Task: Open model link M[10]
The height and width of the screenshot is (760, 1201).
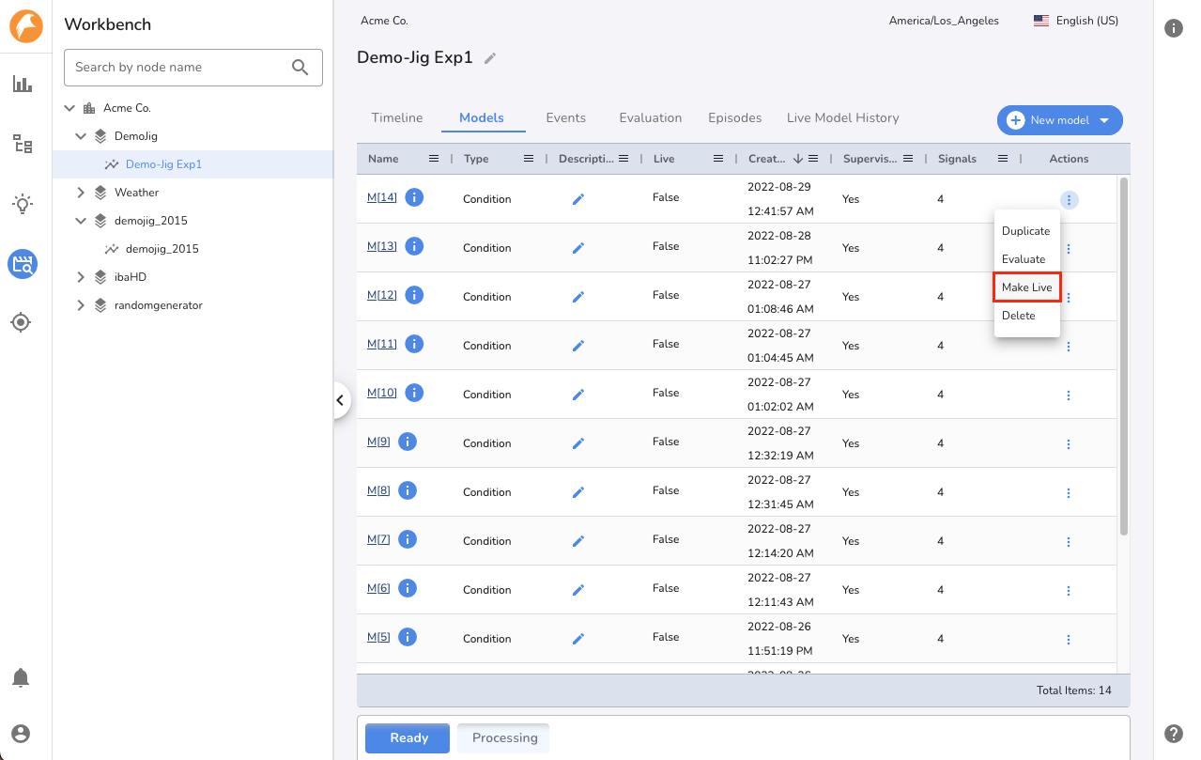Action: pyautogui.click(x=382, y=393)
